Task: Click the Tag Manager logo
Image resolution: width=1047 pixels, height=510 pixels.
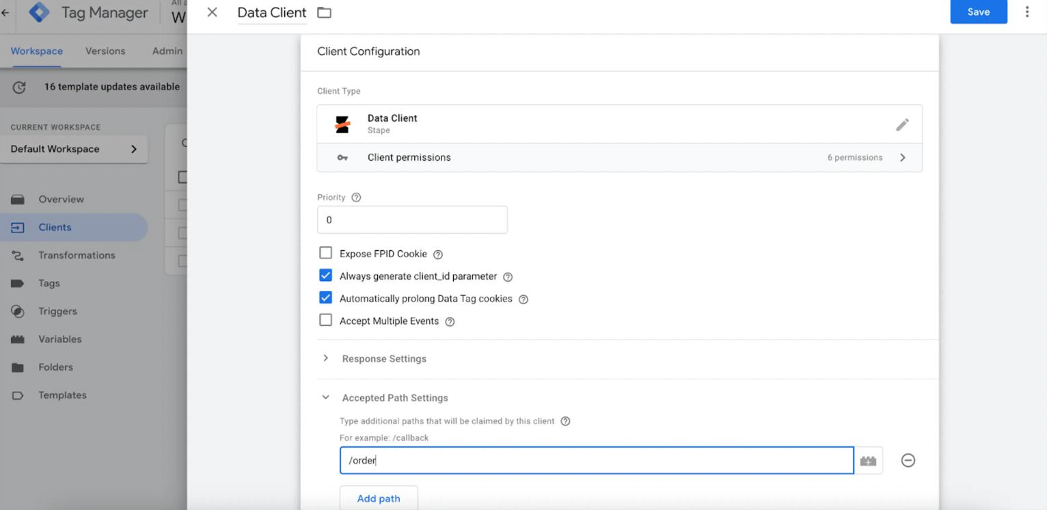Action: coord(39,12)
